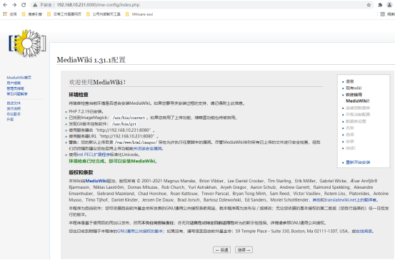Reload the page with the refresh icon
Screen dimensions: 395x260
coord(24,5)
